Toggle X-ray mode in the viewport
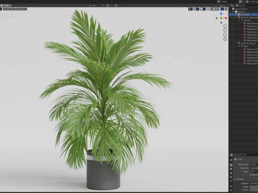This screenshot has width=258, height=193. (208, 9)
